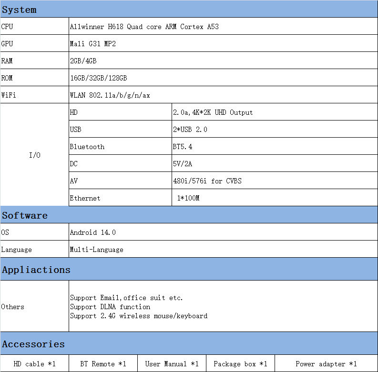This screenshot has width=378, height=372.
Task: Select the 'User Manual *1' cell
Action: 172,363
